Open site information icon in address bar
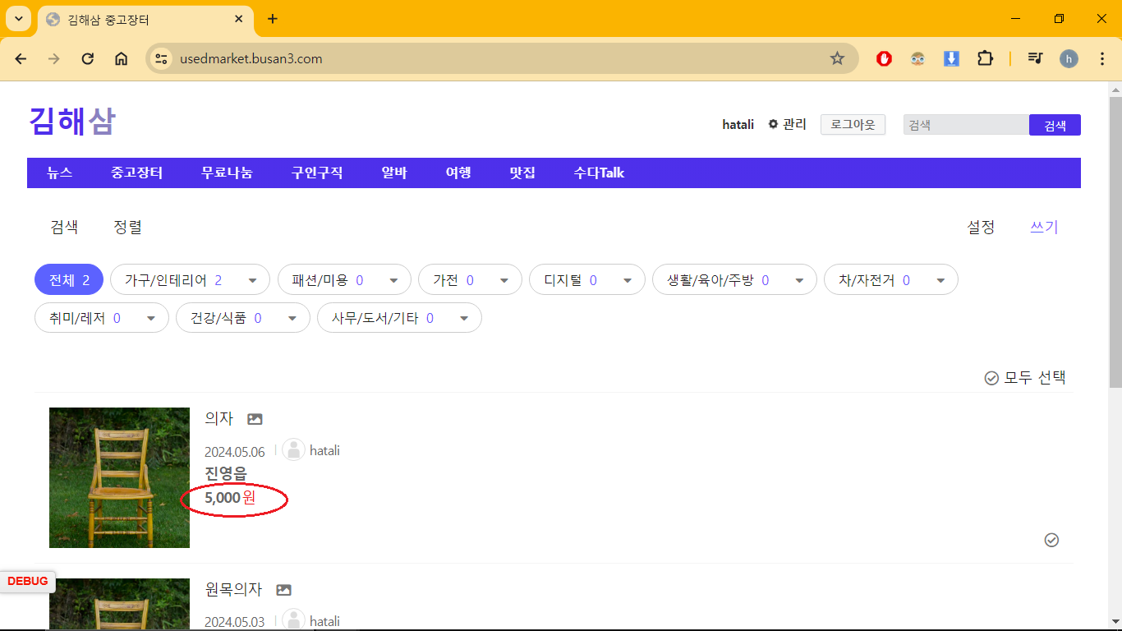This screenshot has height=631, width=1122. point(162,58)
